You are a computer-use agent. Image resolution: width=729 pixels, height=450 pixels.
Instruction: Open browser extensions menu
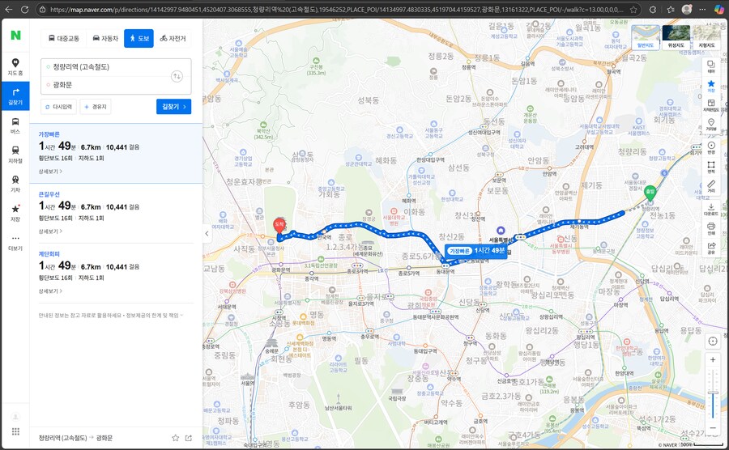[x=653, y=9]
